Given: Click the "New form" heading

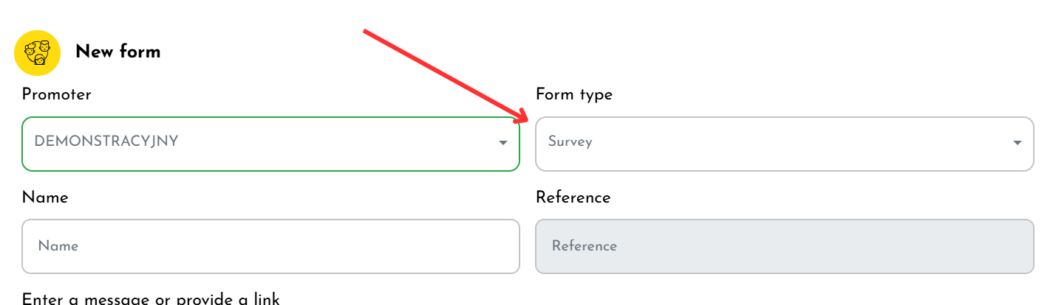Looking at the screenshot, I should (117, 52).
